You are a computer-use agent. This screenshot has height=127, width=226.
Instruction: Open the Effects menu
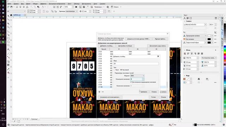point(43,4)
